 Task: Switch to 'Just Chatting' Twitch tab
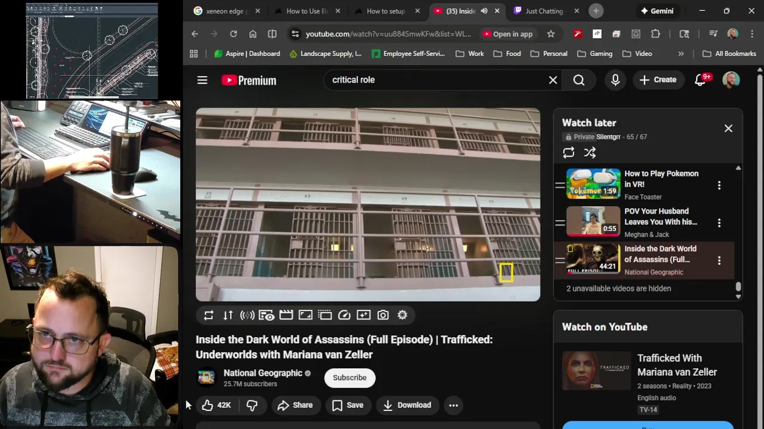point(544,11)
